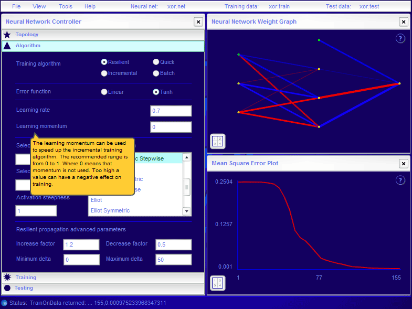This screenshot has width=412, height=309.
Task: Click the star icon beside Topology
Action: (x=7, y=35)
